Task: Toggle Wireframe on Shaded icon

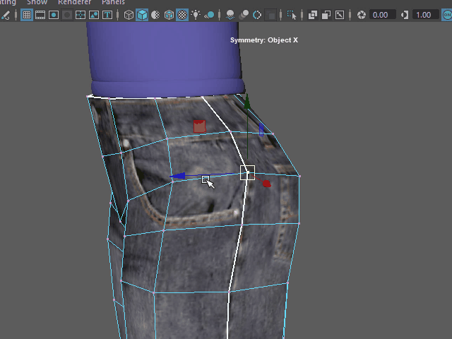Action: point(168,15)
